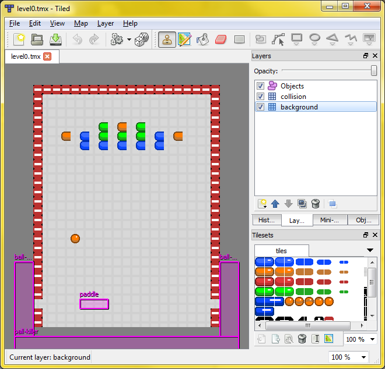Select the Insert Polygon tool
This screenshot has height=369, width=385.
[332, 39]
